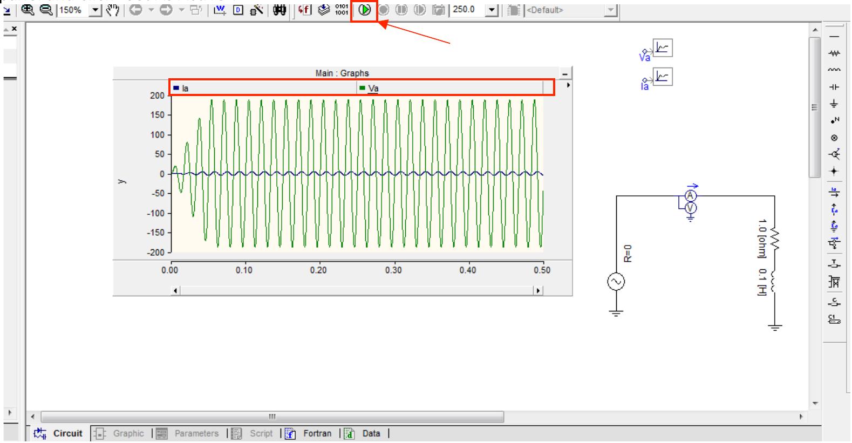The width and height of the screenshot is (852, 443).
Task: Click the green Run simulation button
Action: 365,10
